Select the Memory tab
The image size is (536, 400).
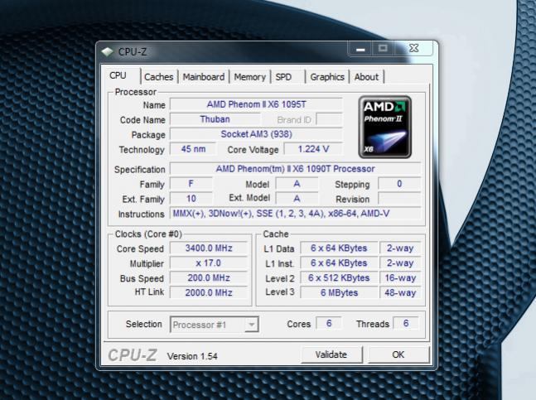pyautogui.click(x=250, y=77)
